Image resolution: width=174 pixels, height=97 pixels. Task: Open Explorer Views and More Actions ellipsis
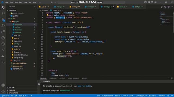[35, 7]
